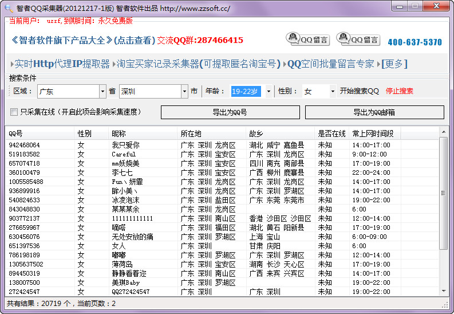The image size is (454, 314).
Task: Sort by QQ号 column header
Action: coord(40,134)
